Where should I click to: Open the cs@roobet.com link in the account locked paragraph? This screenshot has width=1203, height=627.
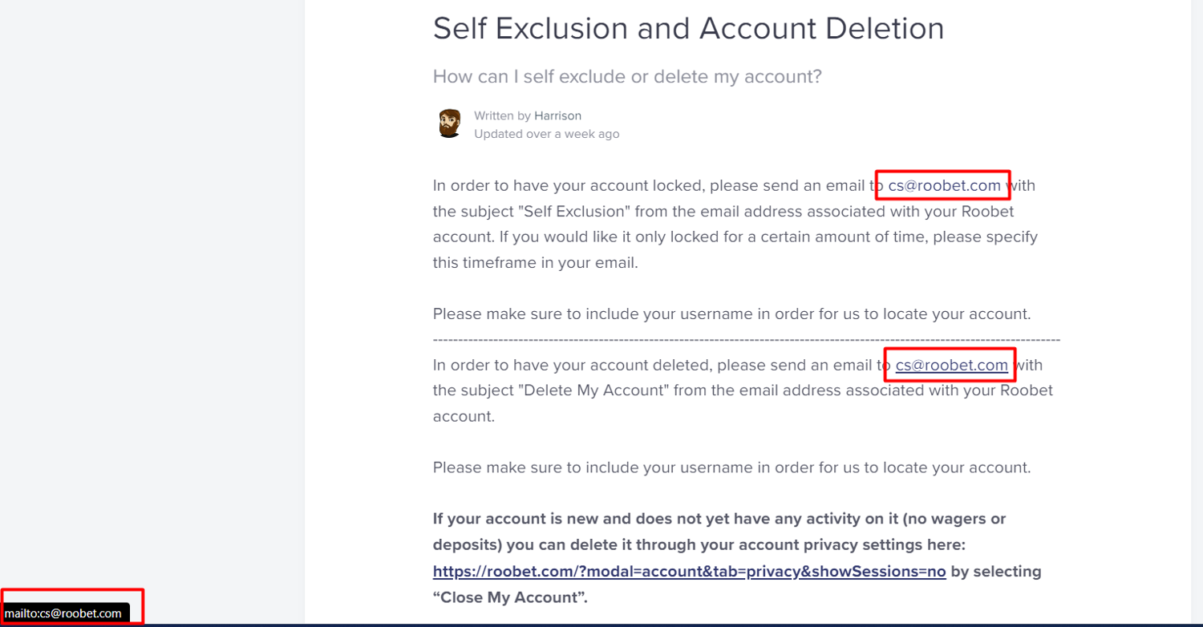pos(944,186)
